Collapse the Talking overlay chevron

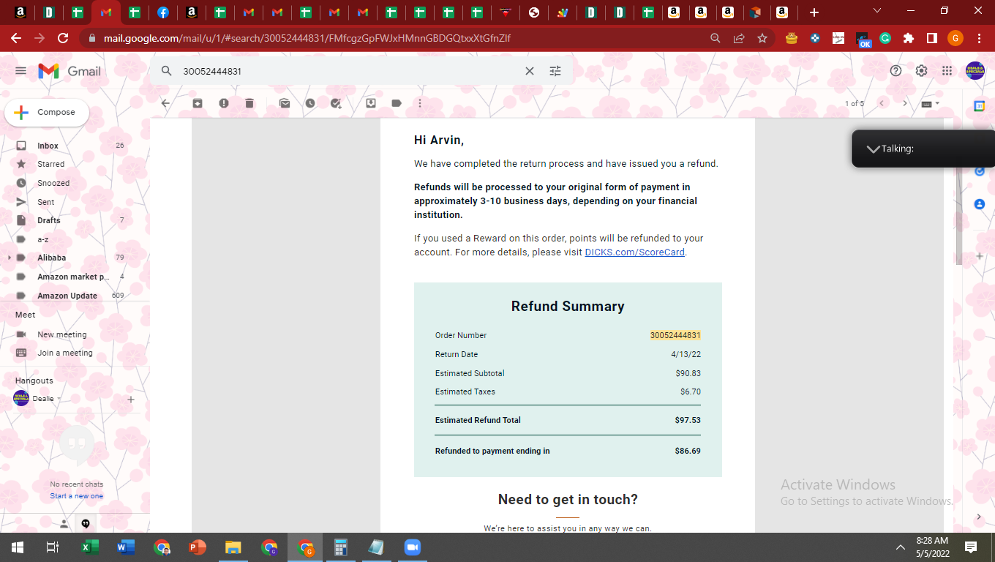(x=873, y=149)
